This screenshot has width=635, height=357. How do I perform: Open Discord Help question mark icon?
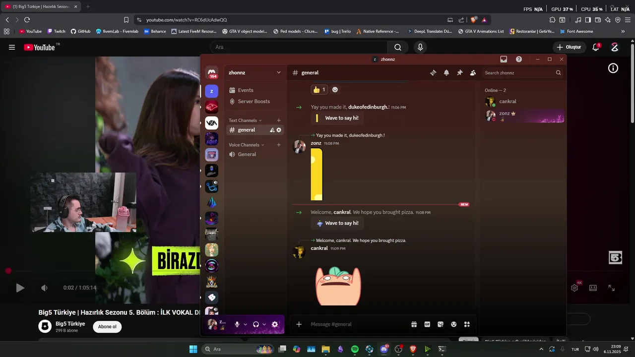(519, 59)
